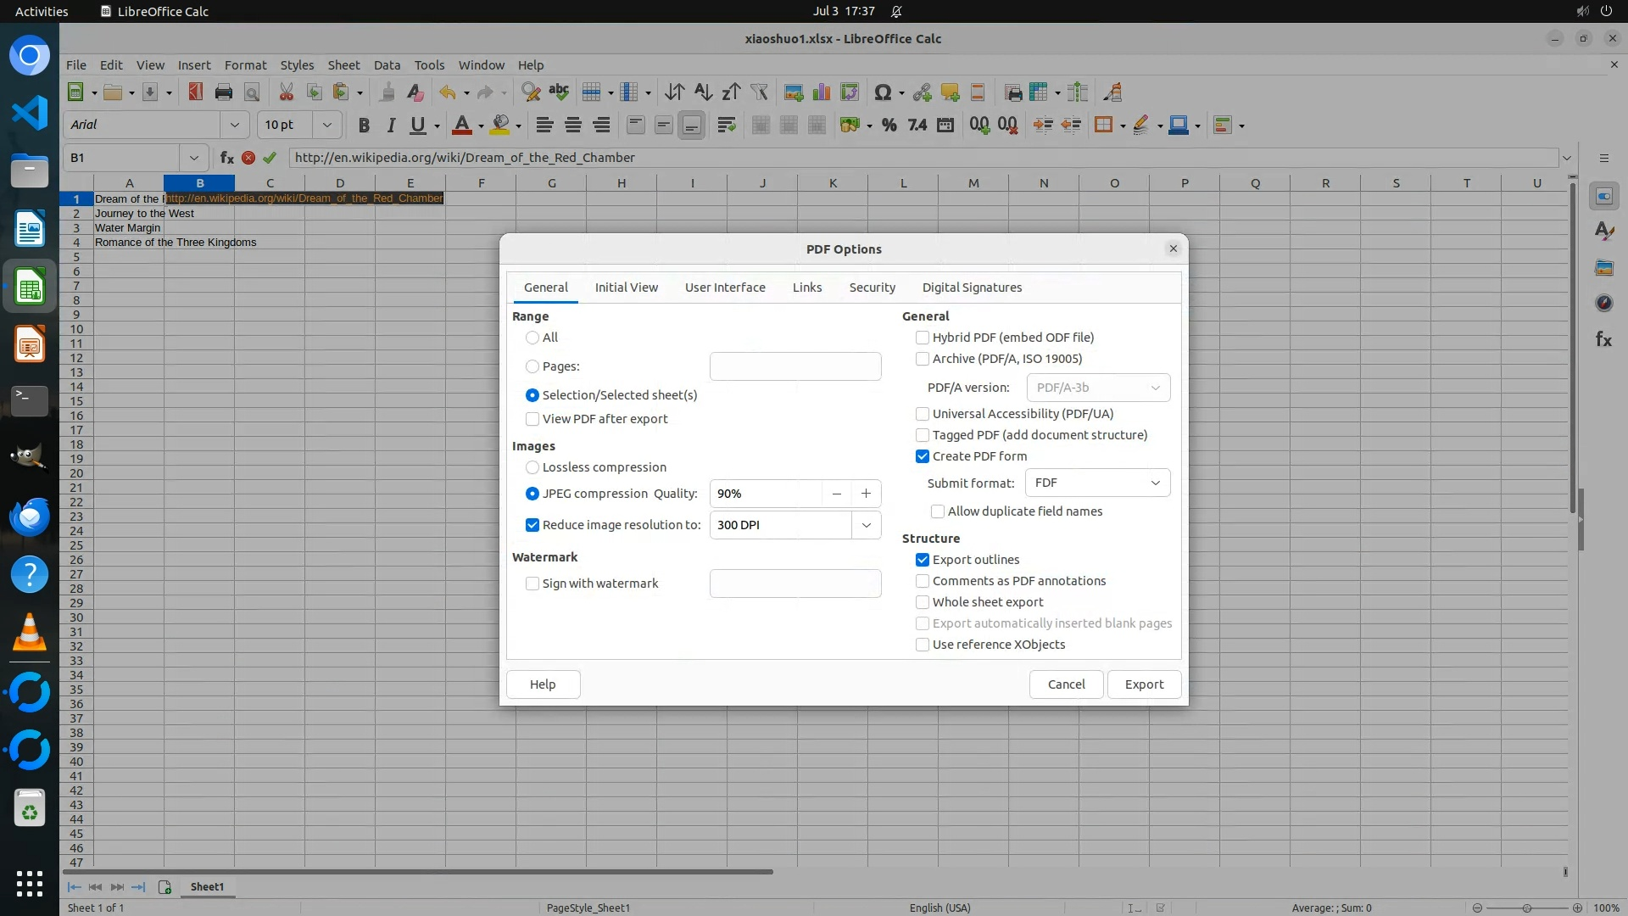Toggle View PDF after export checkbox
This screenshot has width=1628, height=916.
pyautogui.click(x=532, y=419)
